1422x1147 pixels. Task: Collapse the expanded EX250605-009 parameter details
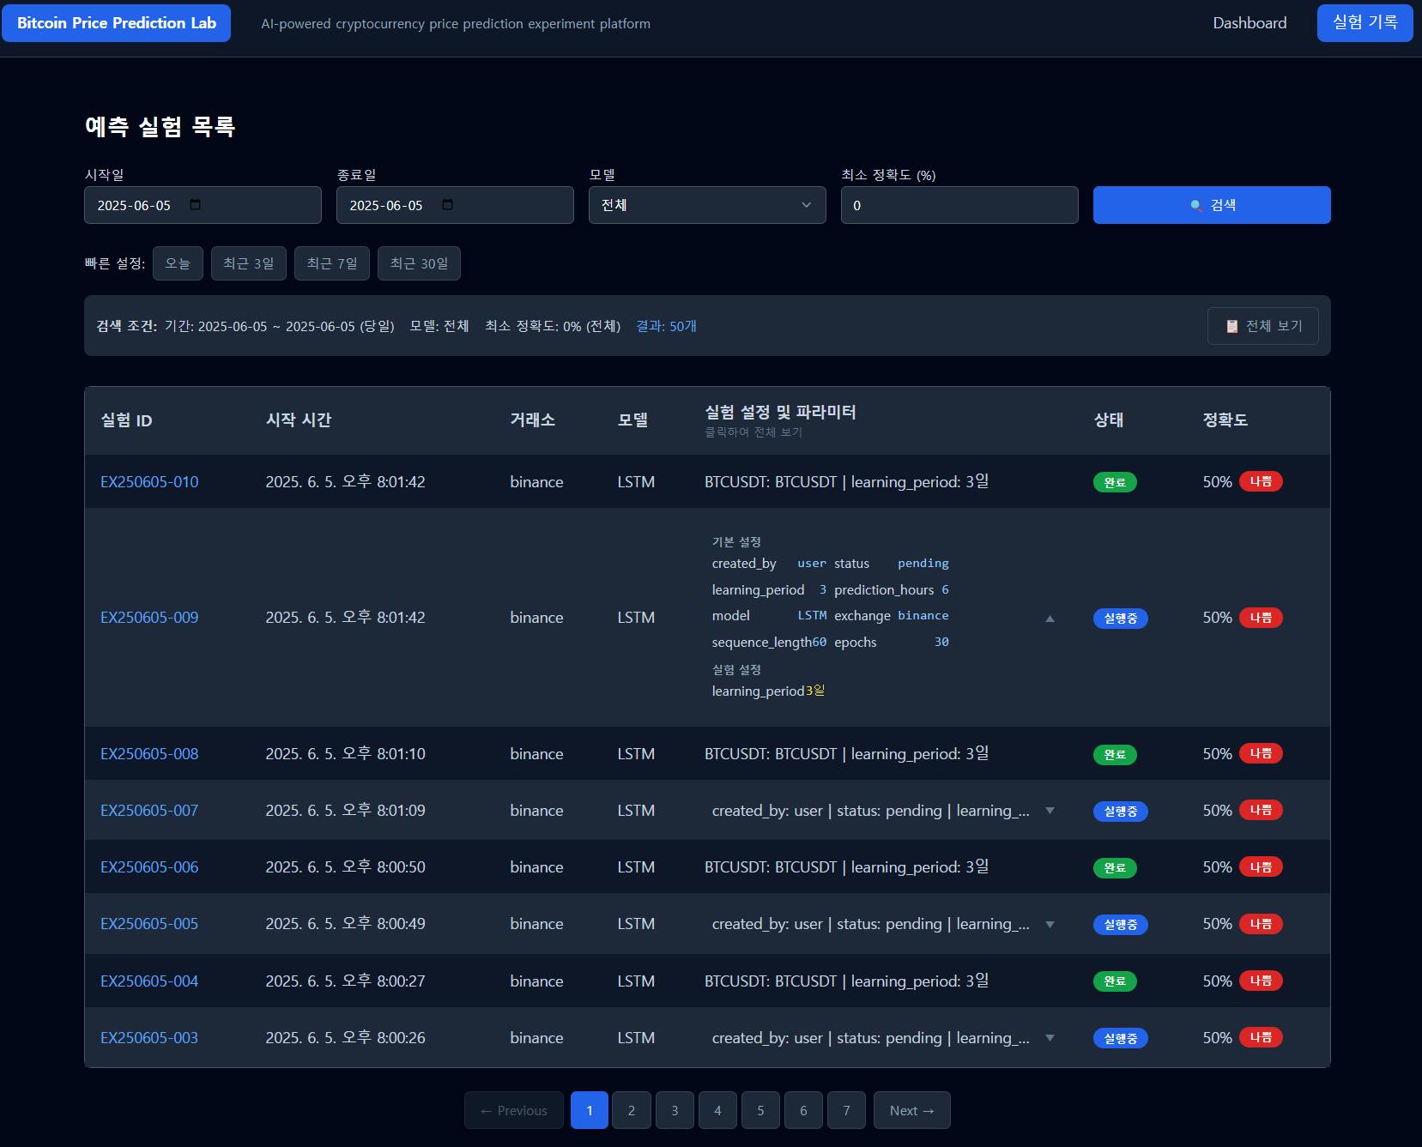click(1050, 619)
